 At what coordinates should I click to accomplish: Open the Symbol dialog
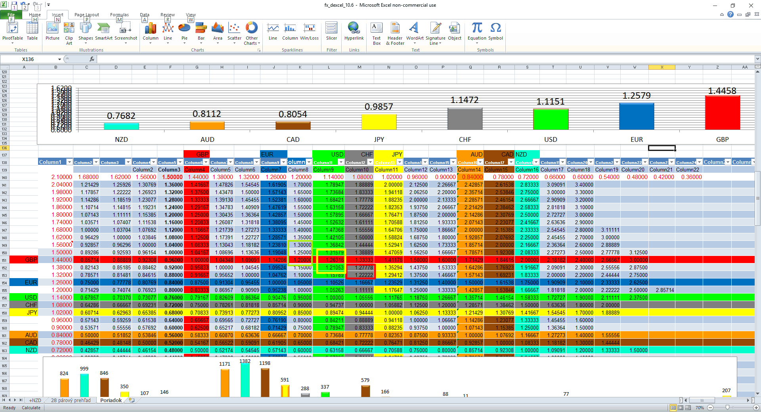pyautogui.click(x=495, y=32)
